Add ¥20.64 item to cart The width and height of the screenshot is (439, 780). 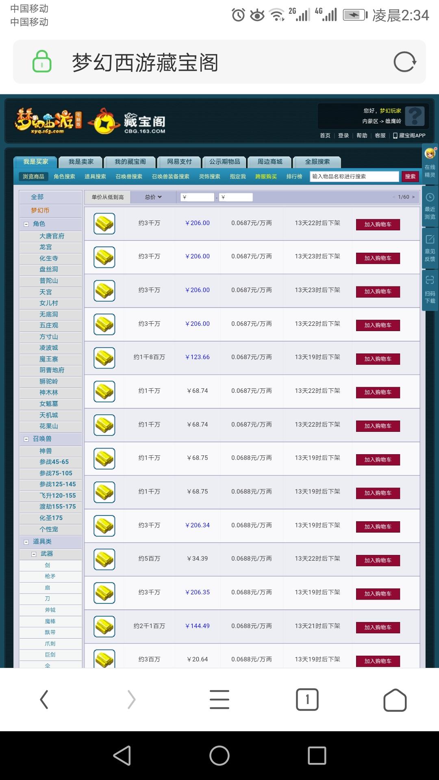378,661
